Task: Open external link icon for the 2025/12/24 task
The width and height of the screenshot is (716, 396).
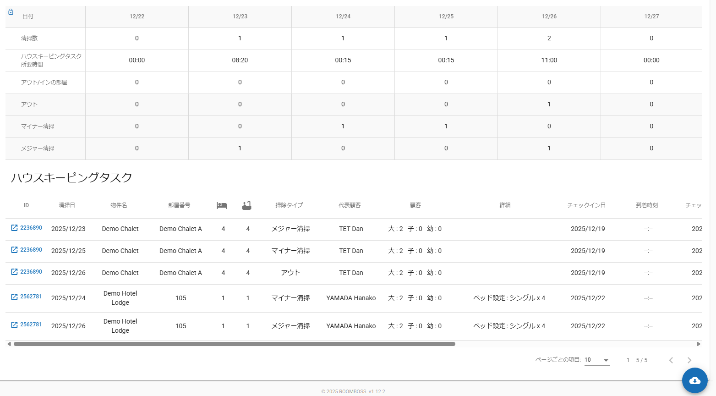Action: [x=14, y=297]
